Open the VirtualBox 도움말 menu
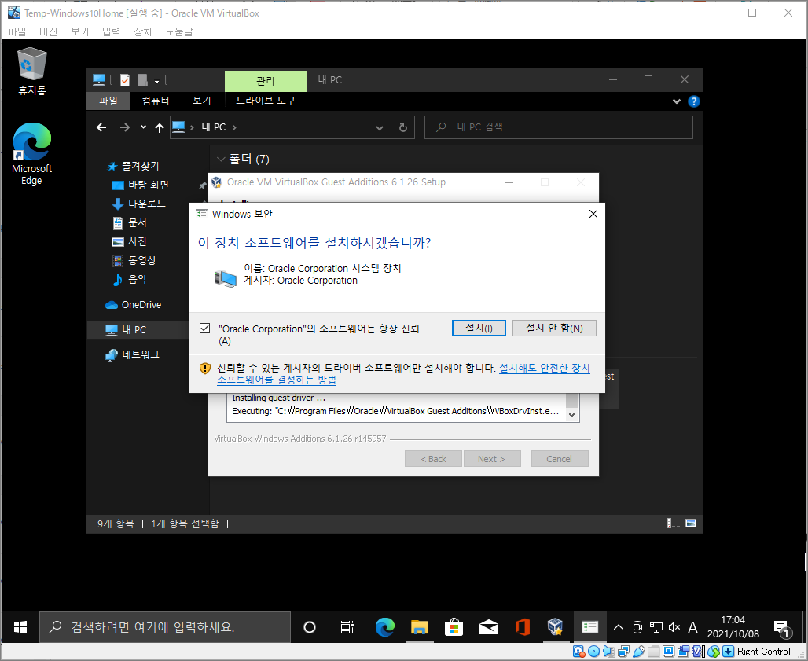This screenshot has height=661, width=808. (179, 31)
